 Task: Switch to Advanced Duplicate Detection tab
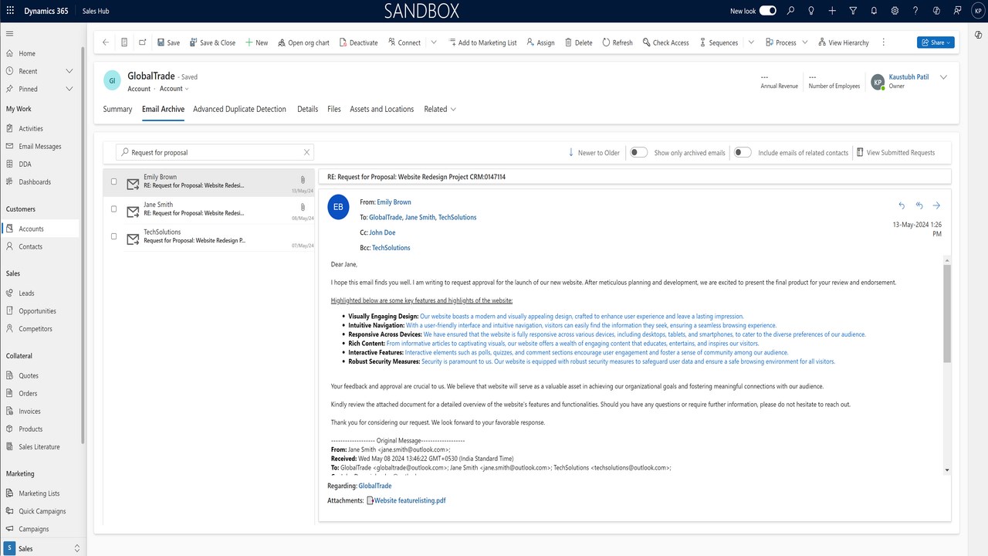click(x=239, y=109)
